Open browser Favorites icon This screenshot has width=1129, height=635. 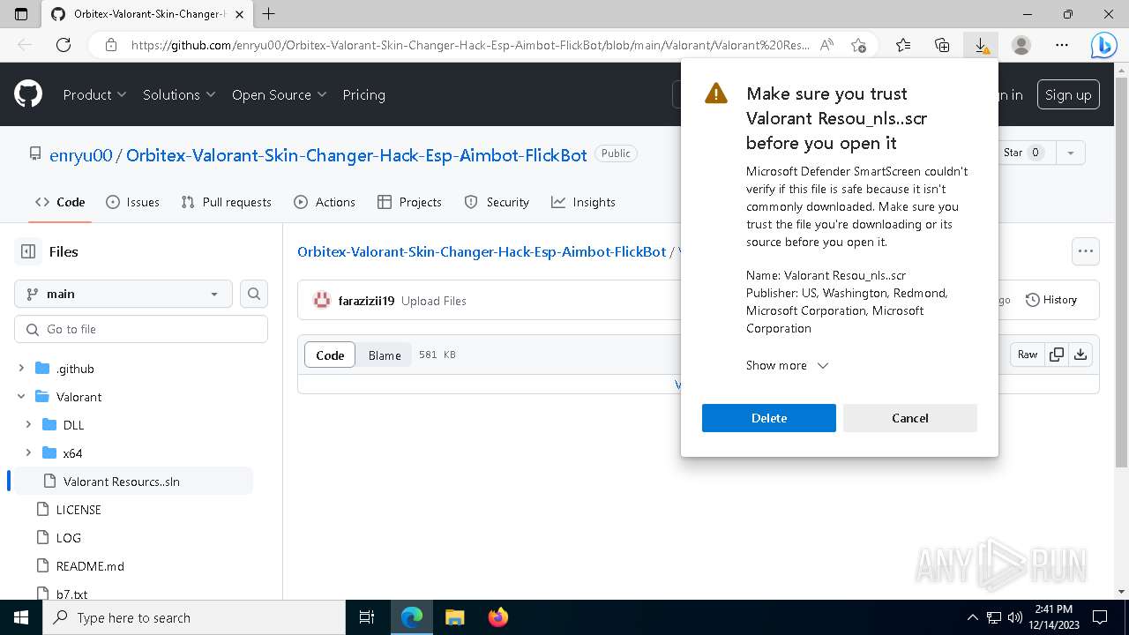[903, 45]
